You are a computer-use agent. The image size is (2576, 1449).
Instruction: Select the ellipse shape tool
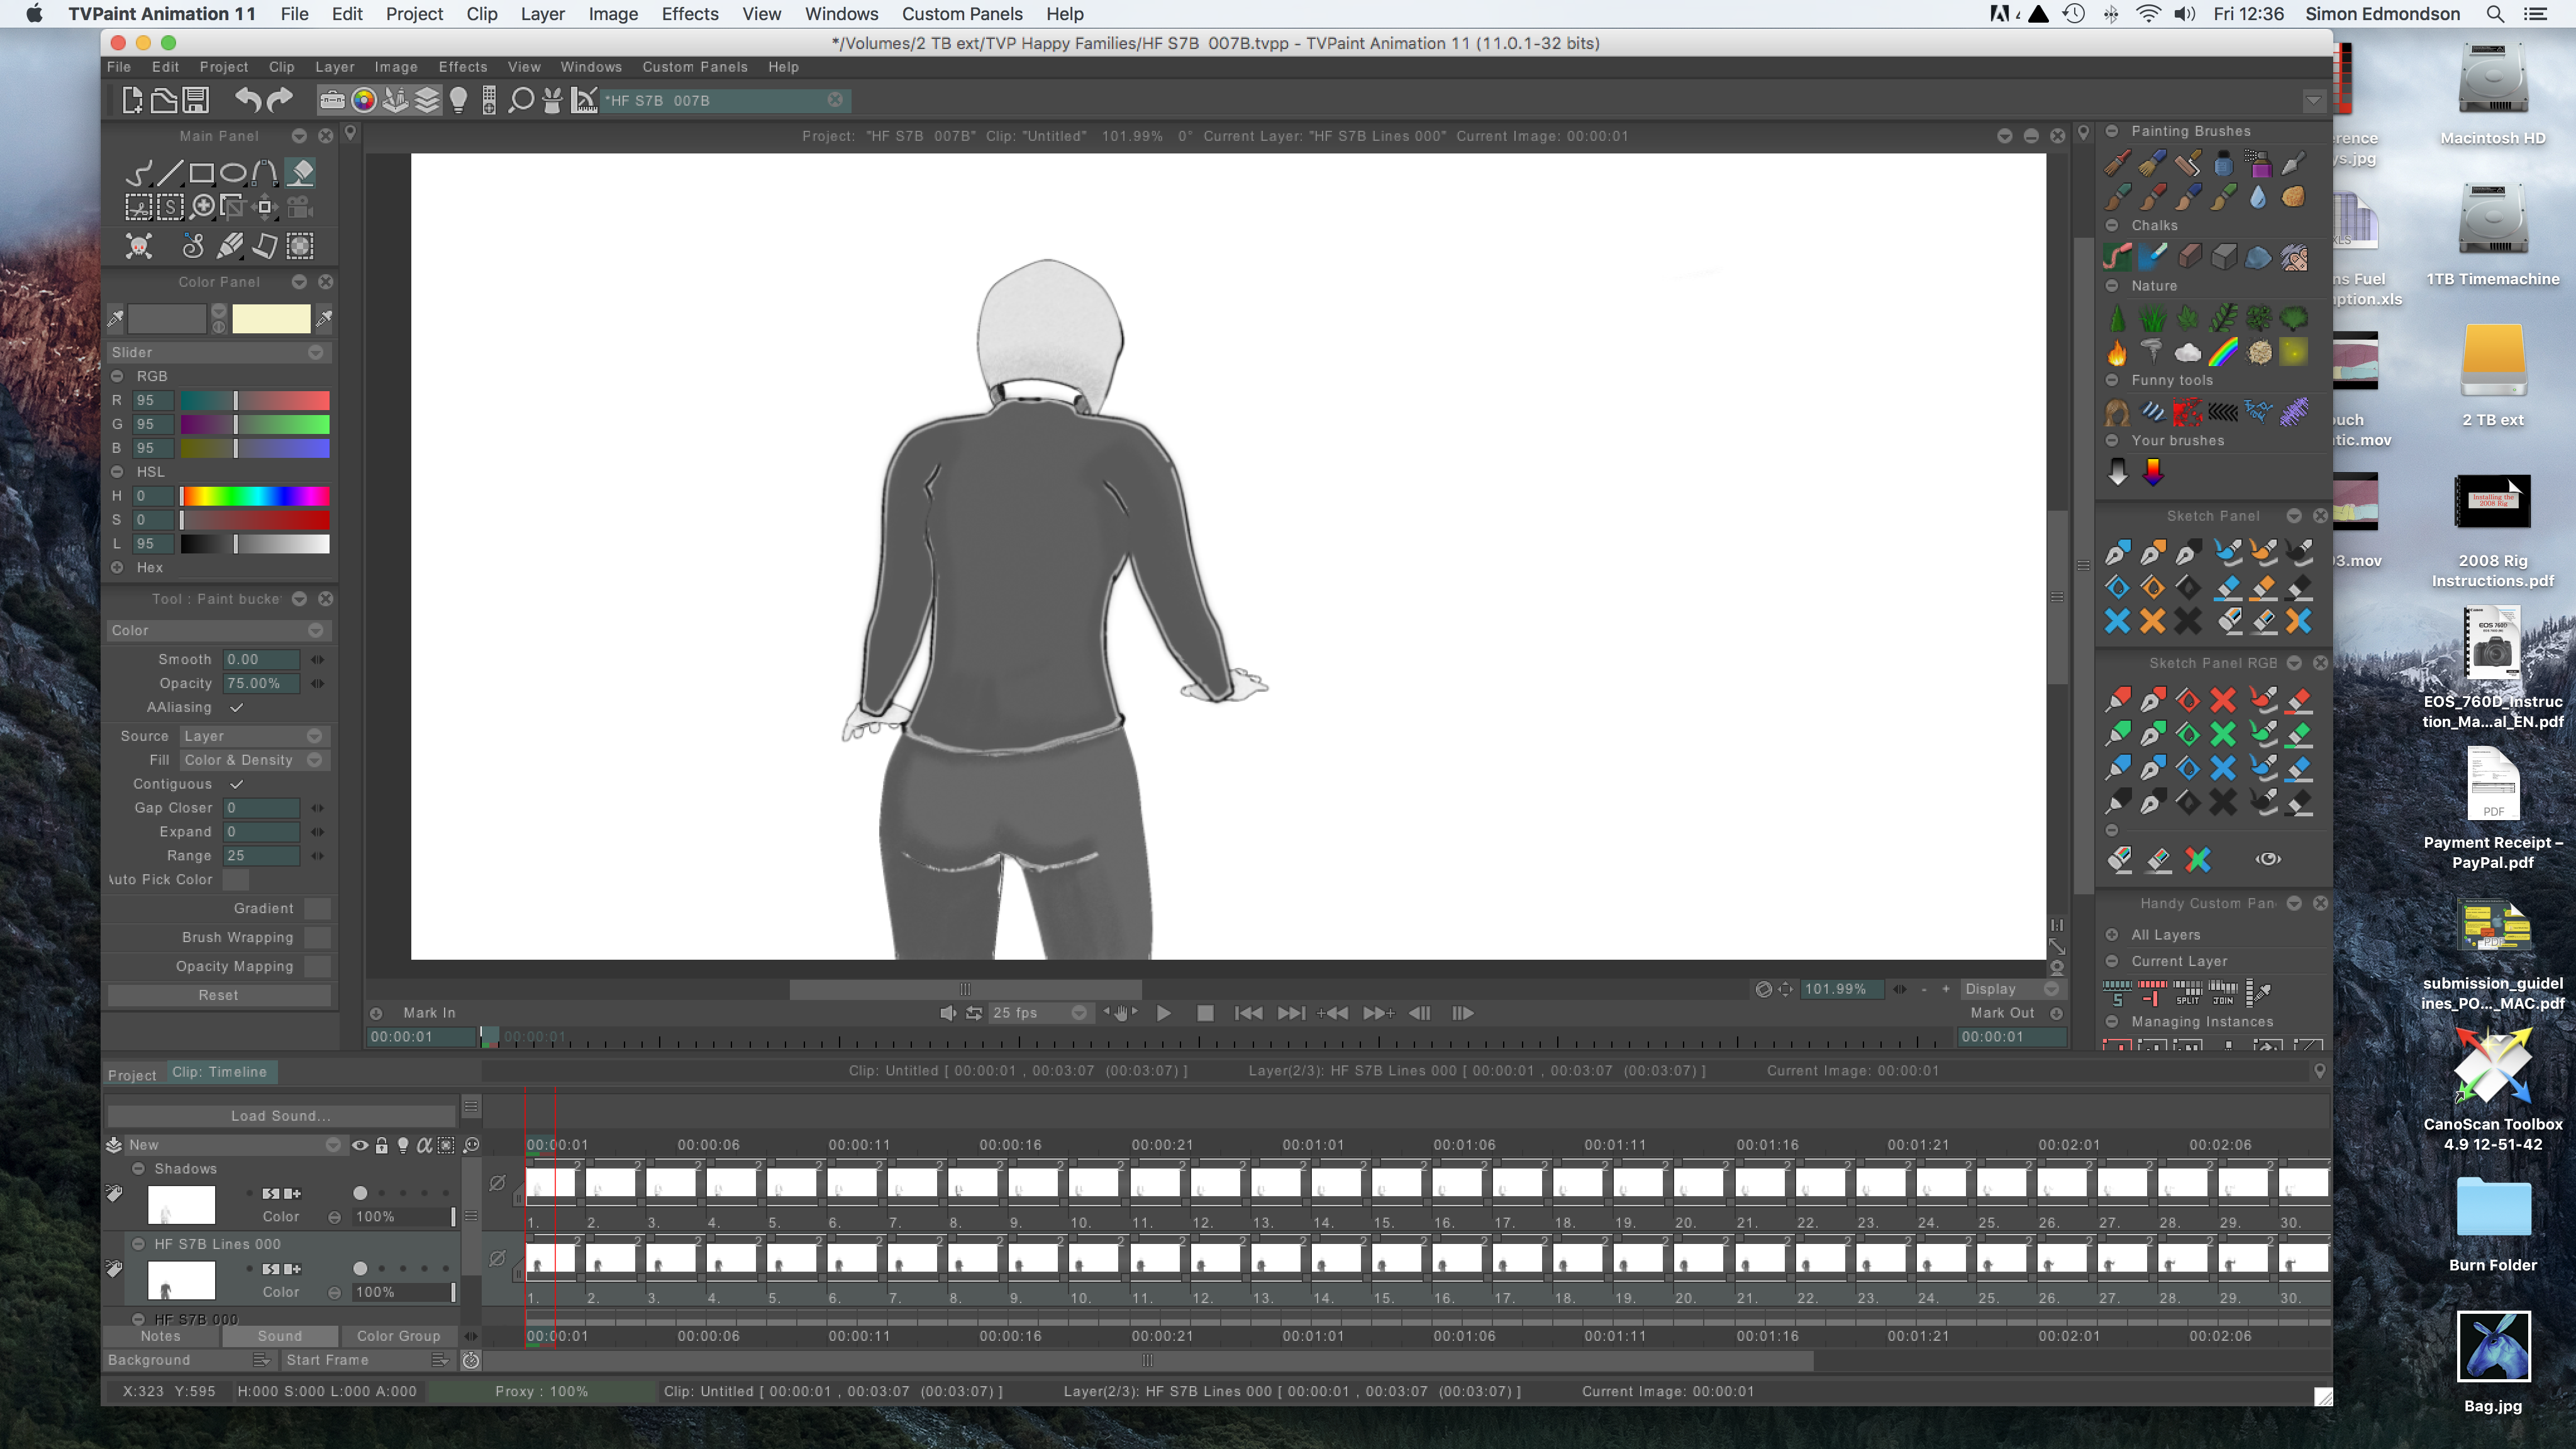[x=233, y=173]
